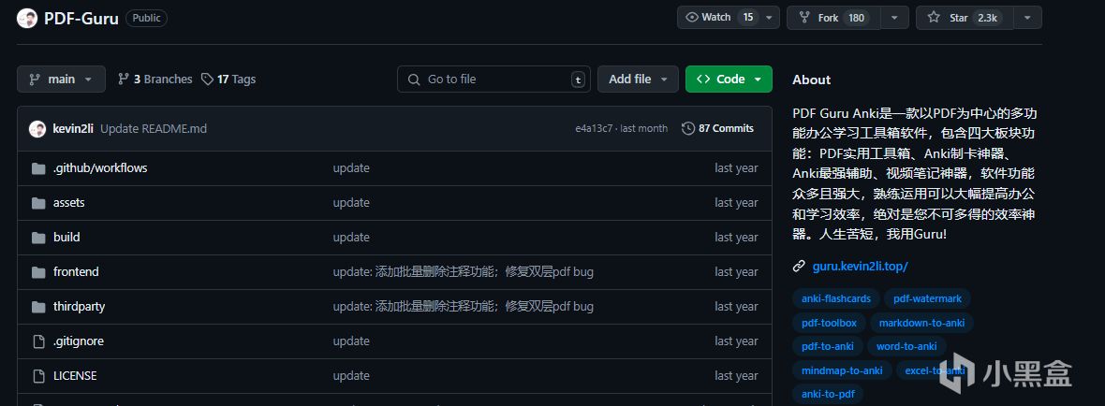This screenshot has width=1105, height=406.
Task: Click the PDF-Guru owner avatar icon
Action: 28,18
